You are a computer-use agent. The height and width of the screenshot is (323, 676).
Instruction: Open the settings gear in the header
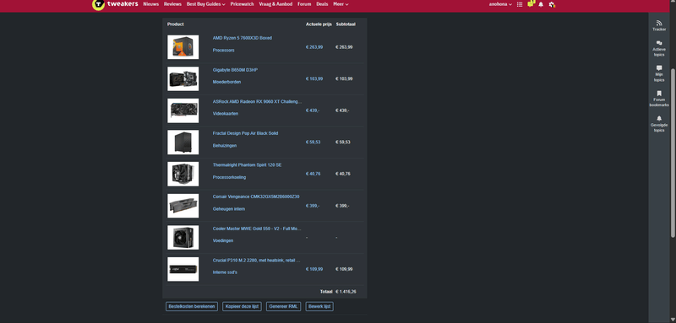[552, 4]
